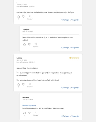
Task: Thumbs down Anonyme's cabinet reply
Action: [x=29, y=44]
